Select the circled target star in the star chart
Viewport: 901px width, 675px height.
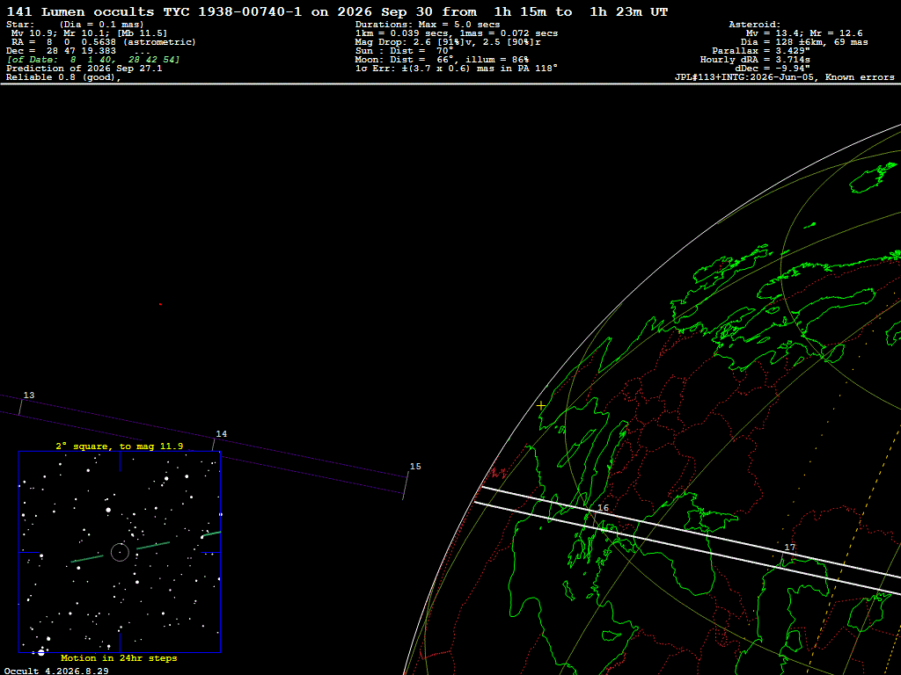[x=120, y=552]
